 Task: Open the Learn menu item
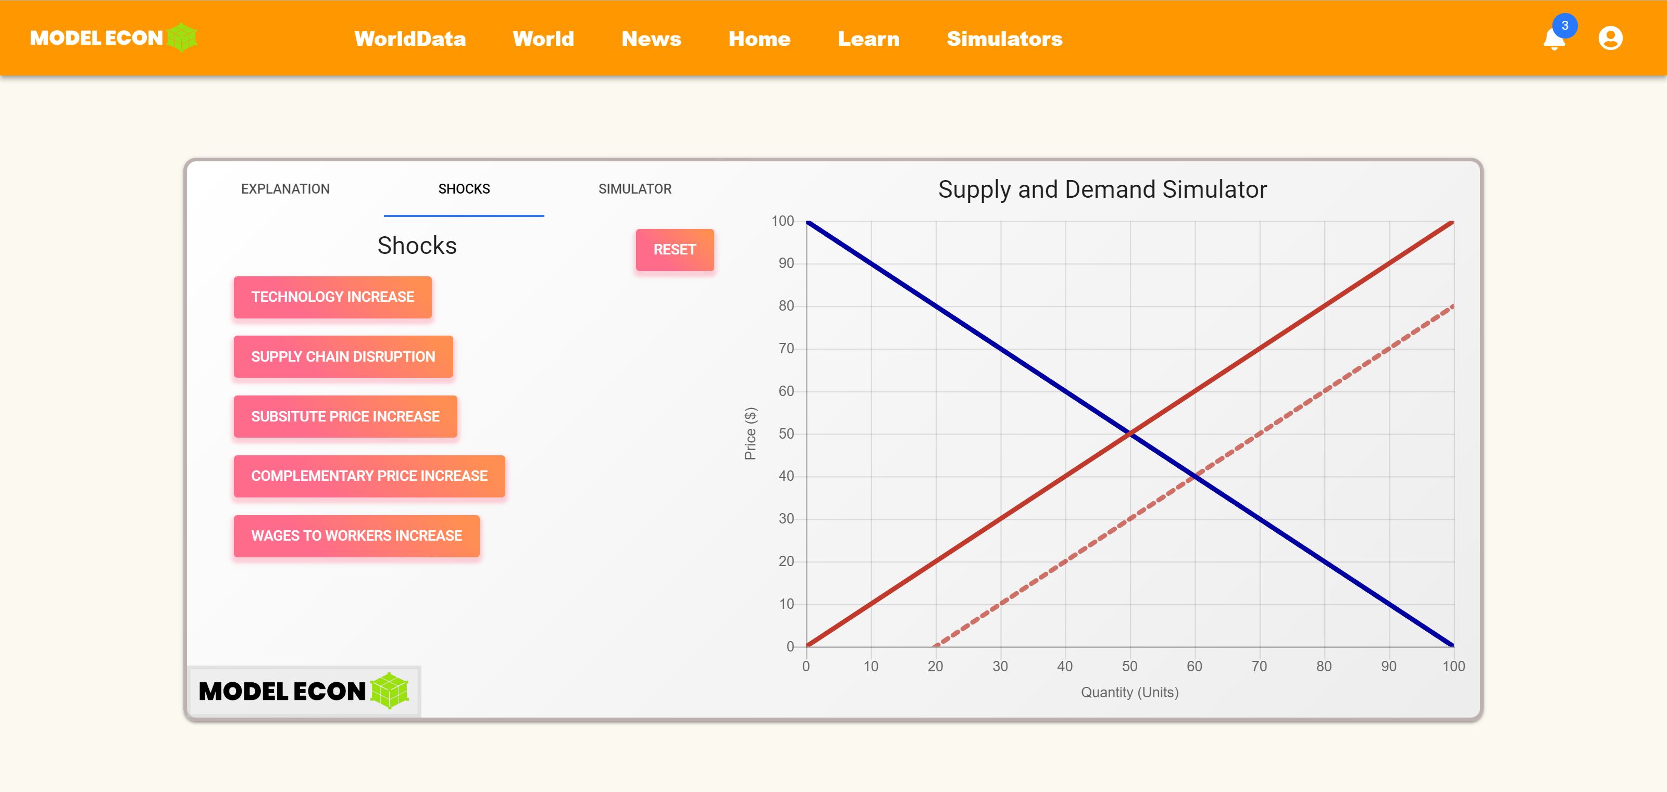[868, 39]
